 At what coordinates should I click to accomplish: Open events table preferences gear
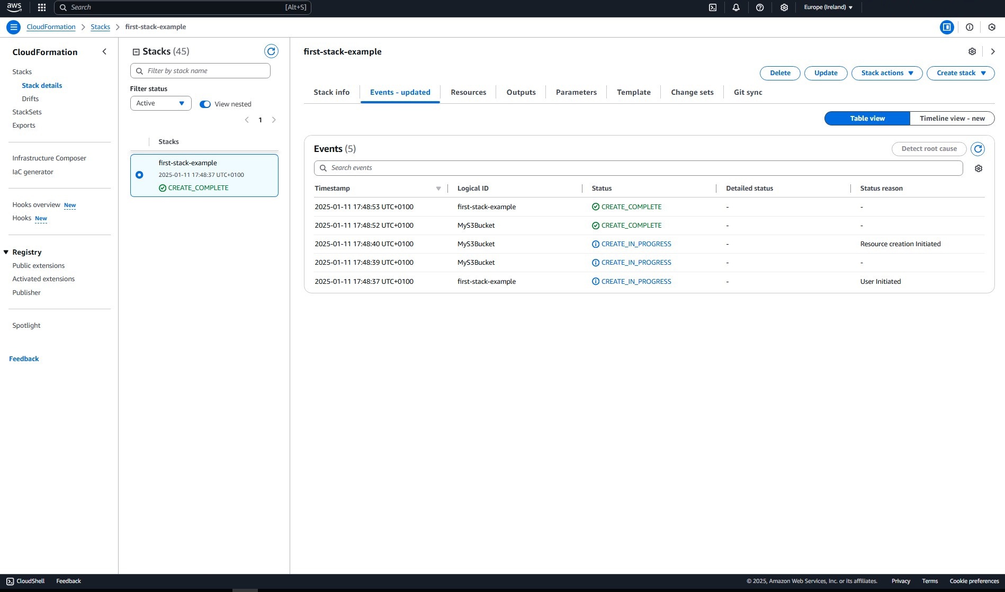click(979, 168)
